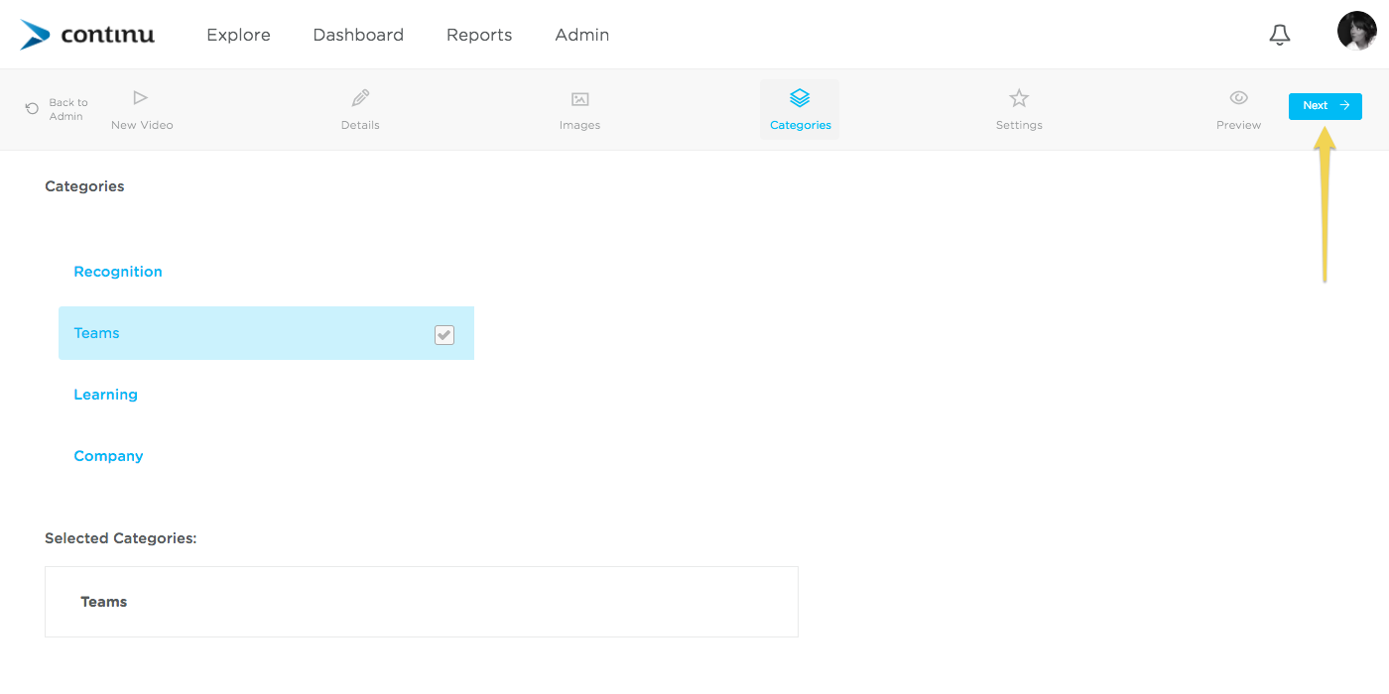Click the Preview step label
1389x694 pixels.
click(1238, 125)
